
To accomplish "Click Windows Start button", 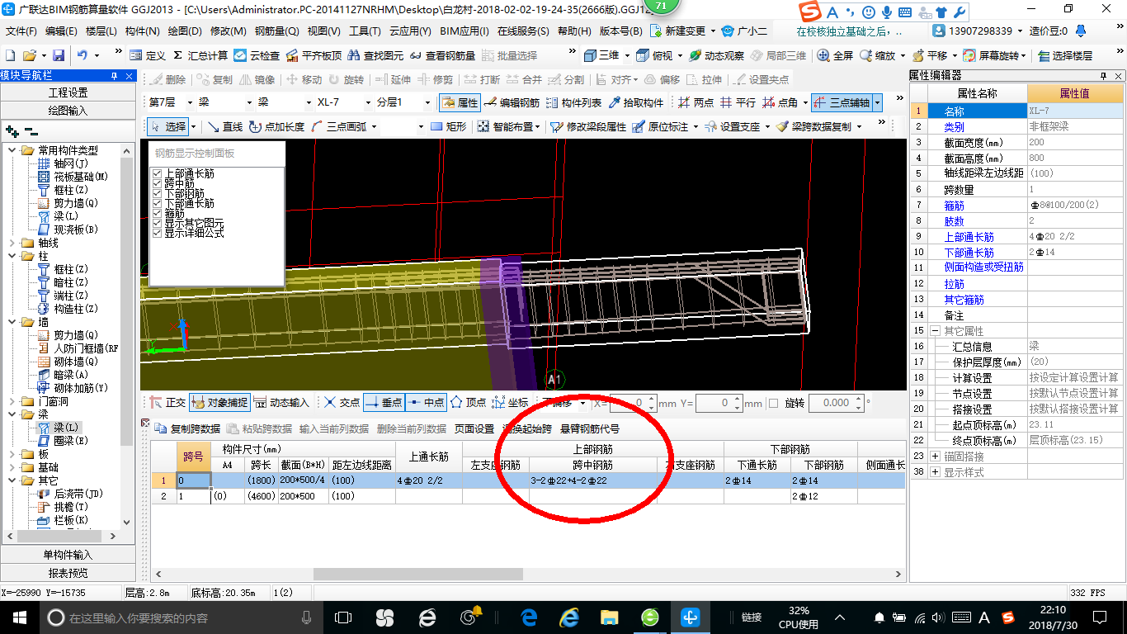I will (x=19, y=617).
